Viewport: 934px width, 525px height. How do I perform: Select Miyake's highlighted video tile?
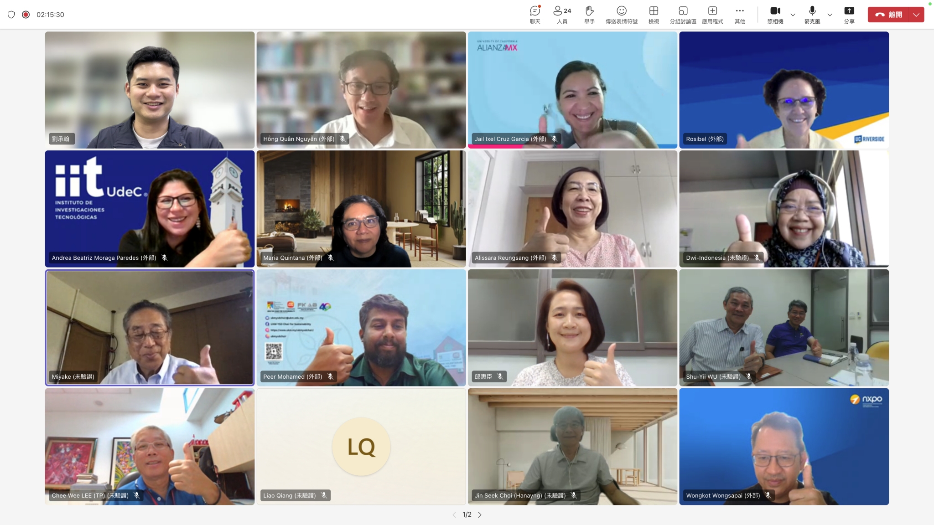[x=150, y=327]
